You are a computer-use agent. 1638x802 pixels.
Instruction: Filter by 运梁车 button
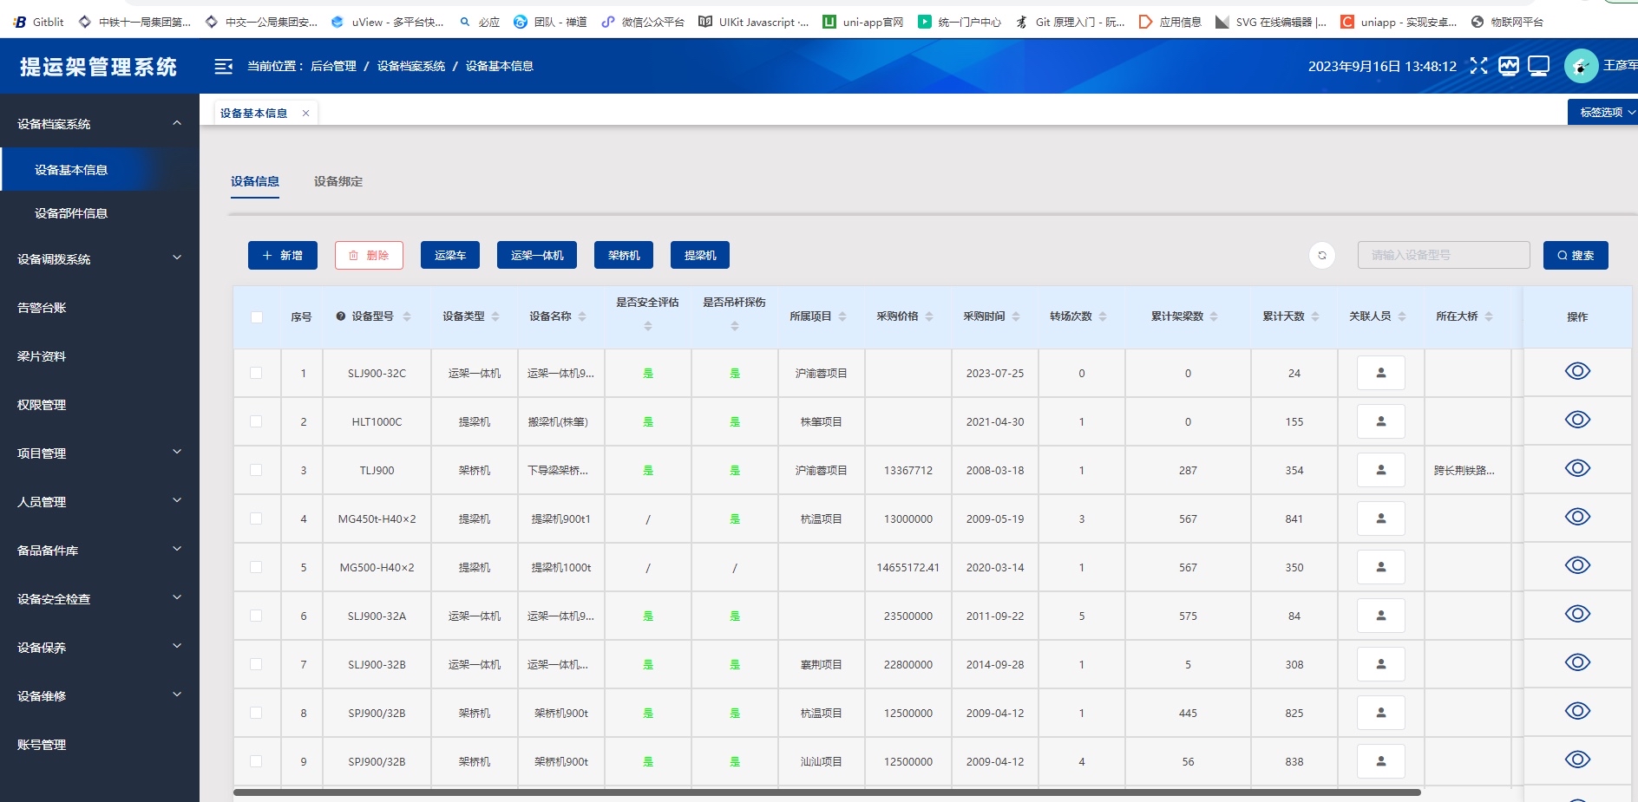click(x=450, y=255)
